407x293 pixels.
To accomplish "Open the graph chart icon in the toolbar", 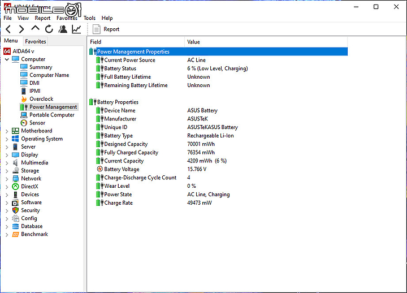I will (x=76, y=29).
